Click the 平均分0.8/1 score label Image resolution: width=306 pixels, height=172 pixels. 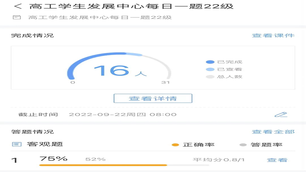[x=219, y=160]
